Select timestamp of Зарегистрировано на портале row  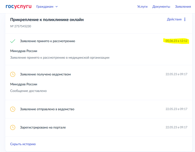click(176, 127)
